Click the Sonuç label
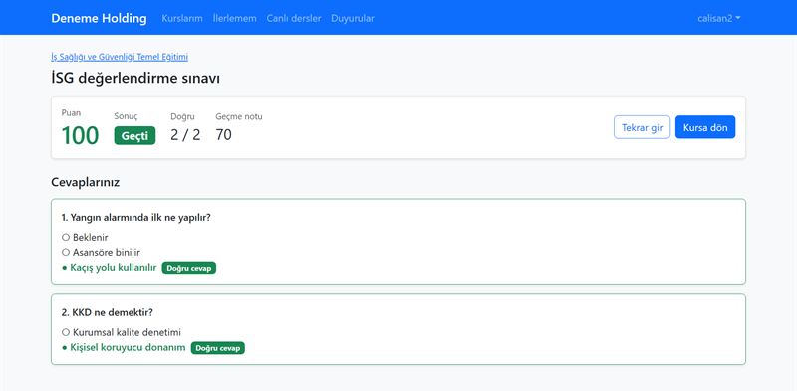 (126, 116)
